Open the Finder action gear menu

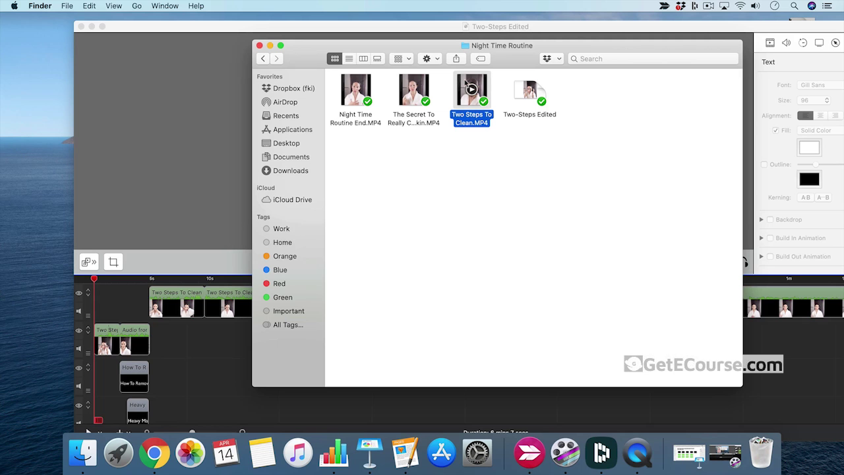[430, 59]
